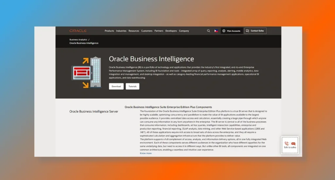The width and height of the screenshot is (335, 180).
Task: Go to the Business Analytics breadcrumb link
Action: pos(78,40)
